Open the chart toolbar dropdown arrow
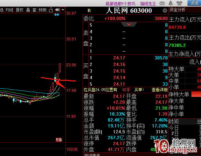This screenshot has height=156, width=201. click(63, 10)
